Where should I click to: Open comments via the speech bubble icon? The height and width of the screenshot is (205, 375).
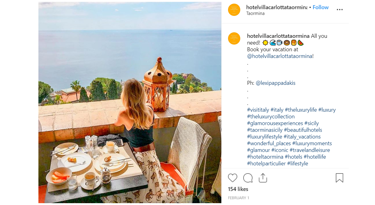coord(248,178)
